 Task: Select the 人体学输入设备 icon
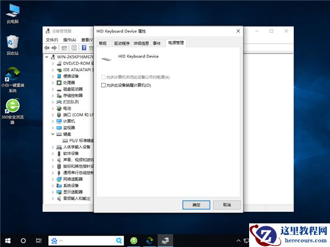[59, 147]
